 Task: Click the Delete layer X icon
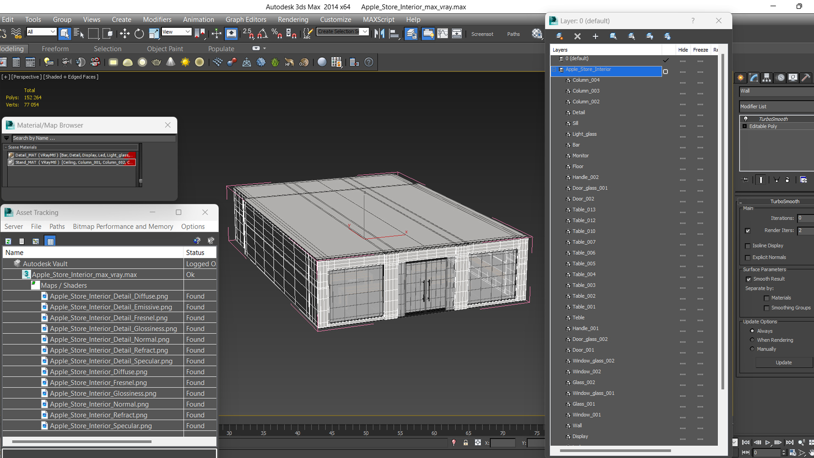coord(577,36)
